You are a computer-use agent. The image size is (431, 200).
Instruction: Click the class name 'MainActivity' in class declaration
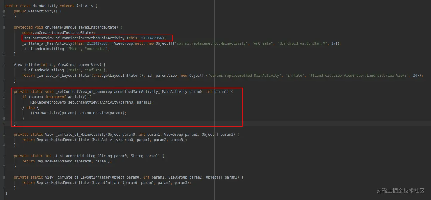[45, 6]
